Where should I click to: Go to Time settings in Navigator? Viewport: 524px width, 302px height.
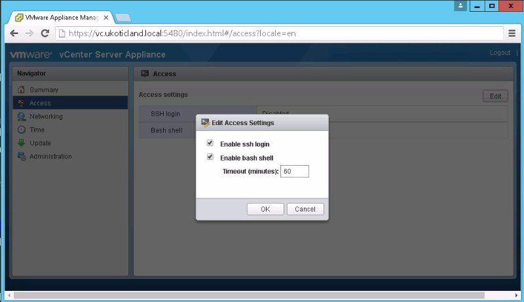coord(37,130)
